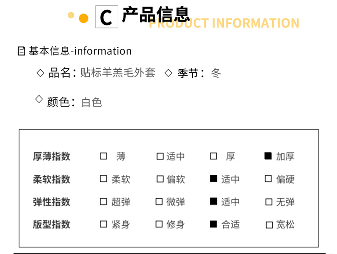The height and width of the screenshot is (254, 337).
Task: Check the 薄 thickness checkbox
Action: coord(104,156)
